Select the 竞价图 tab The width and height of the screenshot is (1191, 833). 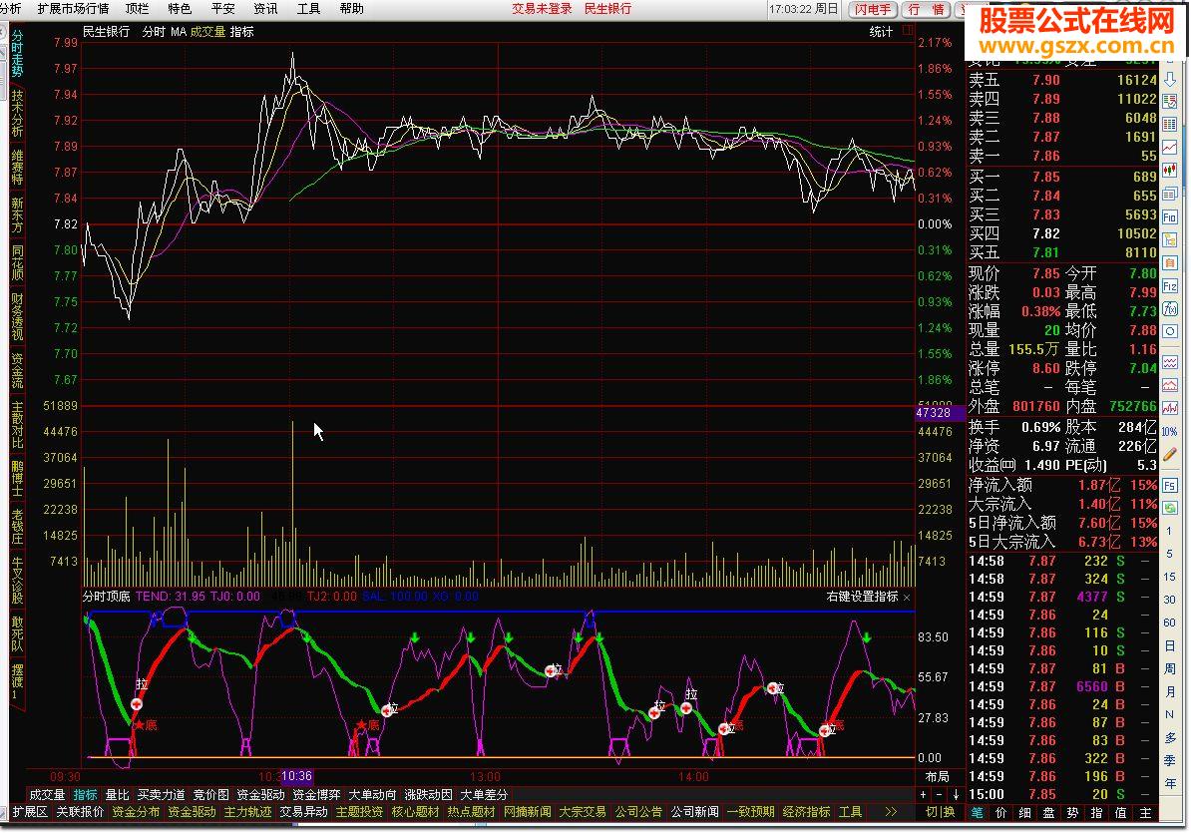pyautogui.click(x=210, y=794)
